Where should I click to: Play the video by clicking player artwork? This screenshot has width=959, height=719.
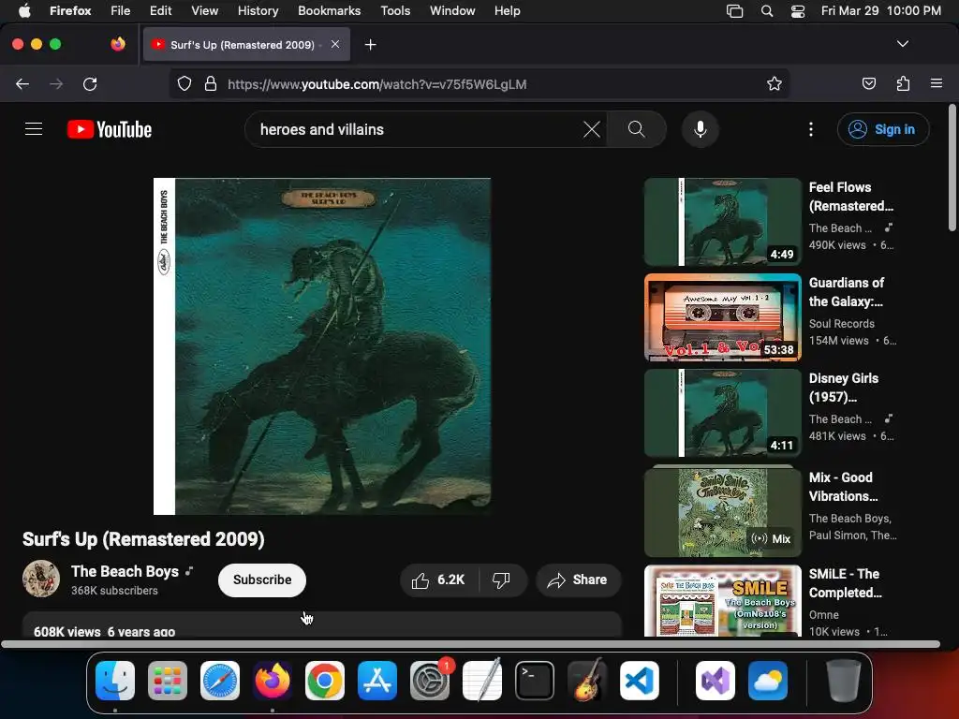tap(322, 346)
